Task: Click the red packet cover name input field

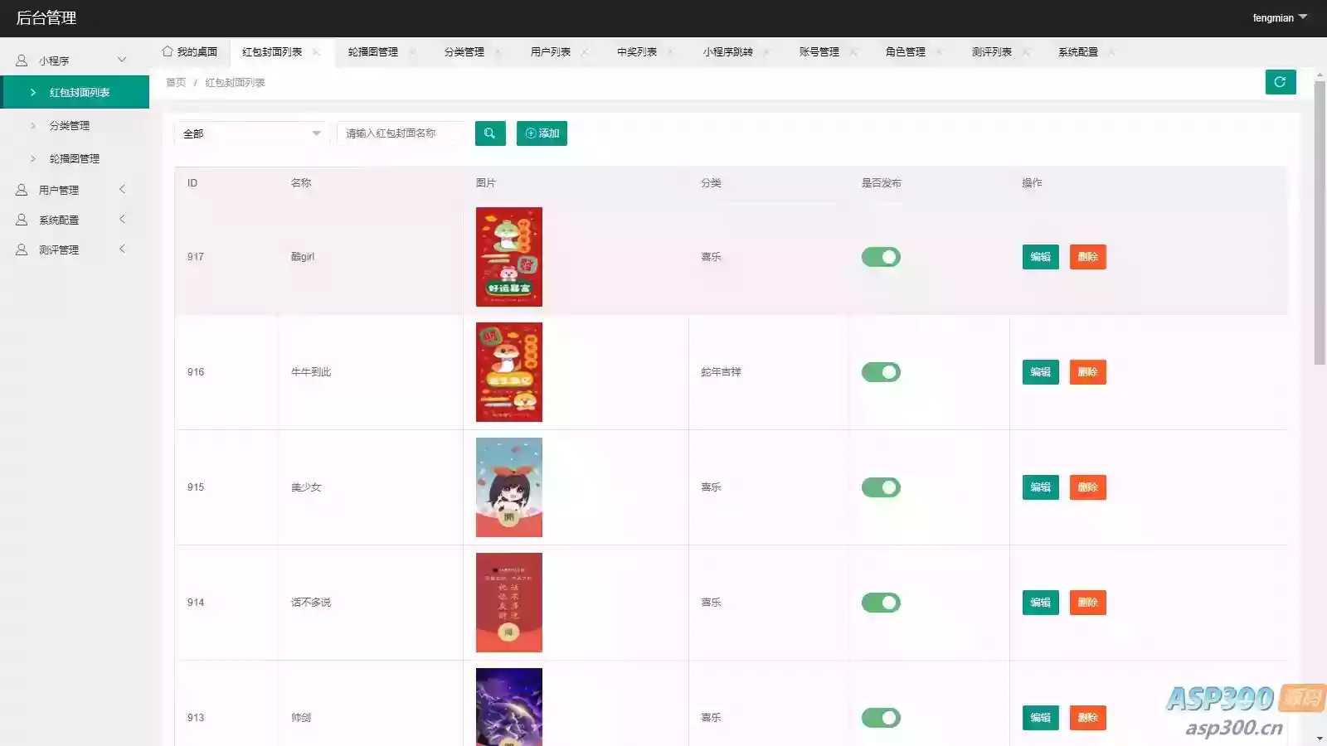Action: [x=401, y=133]
